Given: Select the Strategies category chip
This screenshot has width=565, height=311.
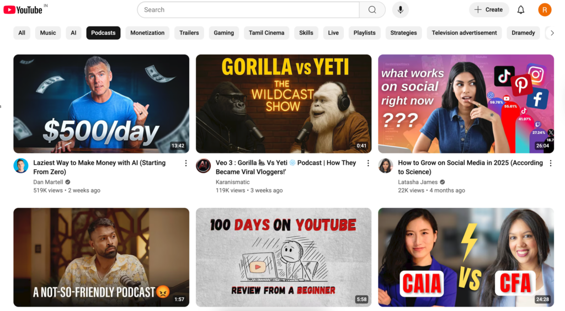Looking at the screenshot, I should pos(403,33).
